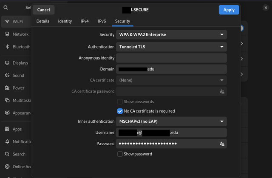Open the CA certificate dropdown
Viewport: 272px width, 178px height.
click(x=171, y=80)
